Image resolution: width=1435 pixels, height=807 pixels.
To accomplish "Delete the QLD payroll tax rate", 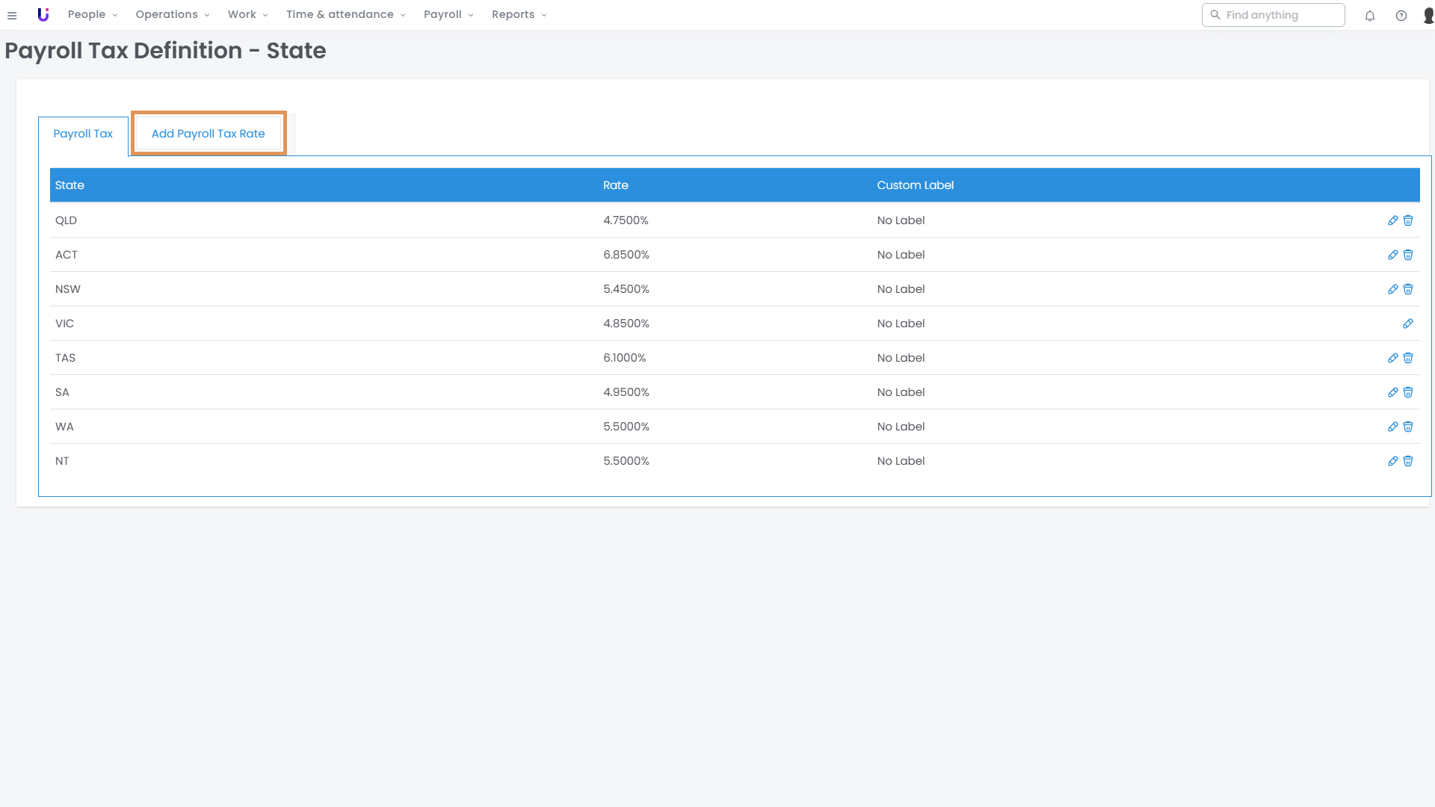I will click(1408, 220).
